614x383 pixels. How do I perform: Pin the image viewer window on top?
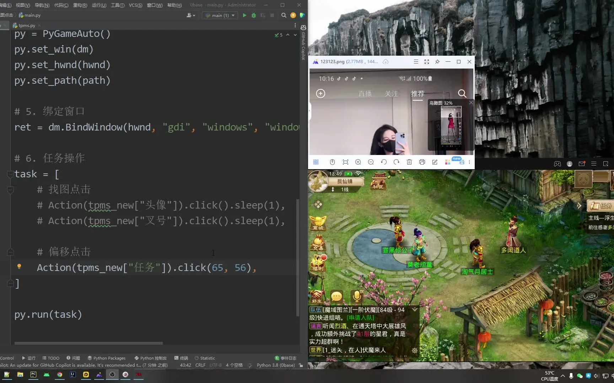(437, 62)
